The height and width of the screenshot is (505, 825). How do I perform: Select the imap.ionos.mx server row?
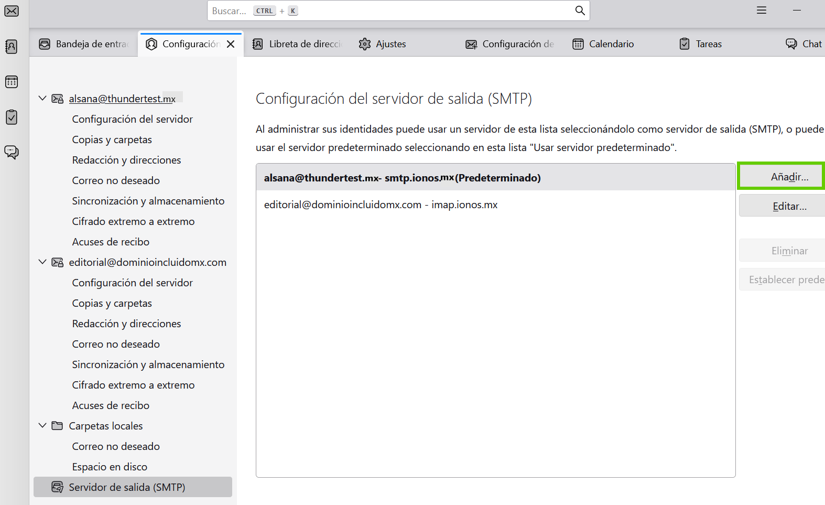(496, 205)
